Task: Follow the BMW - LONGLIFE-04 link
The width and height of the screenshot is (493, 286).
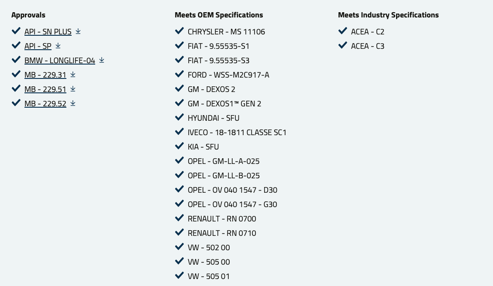Action: click(60, 61)
